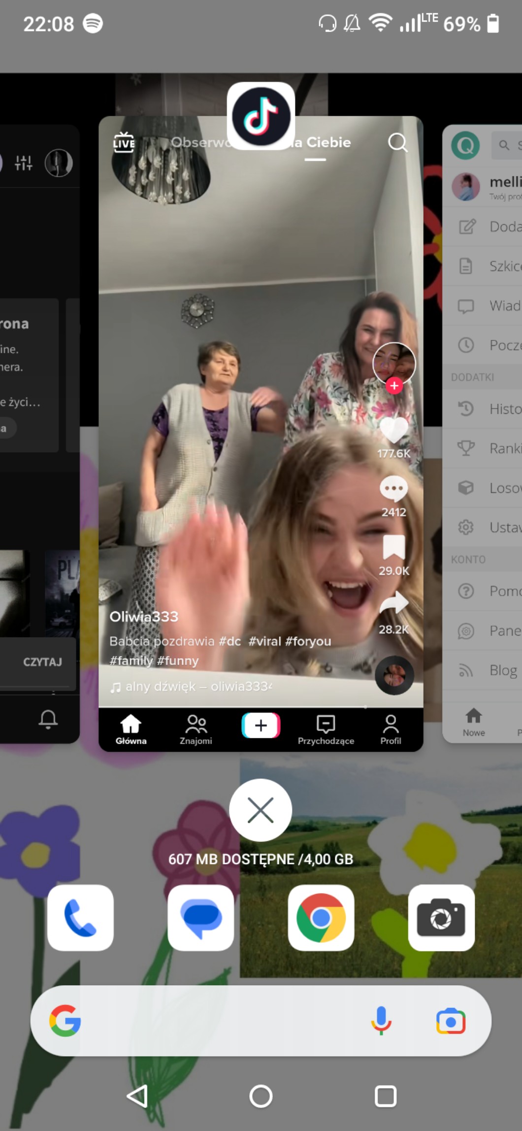Viewport: 522px width, 1131px height.
Task: Save video with the bookmark icon
Action: (x=393, y=547)
